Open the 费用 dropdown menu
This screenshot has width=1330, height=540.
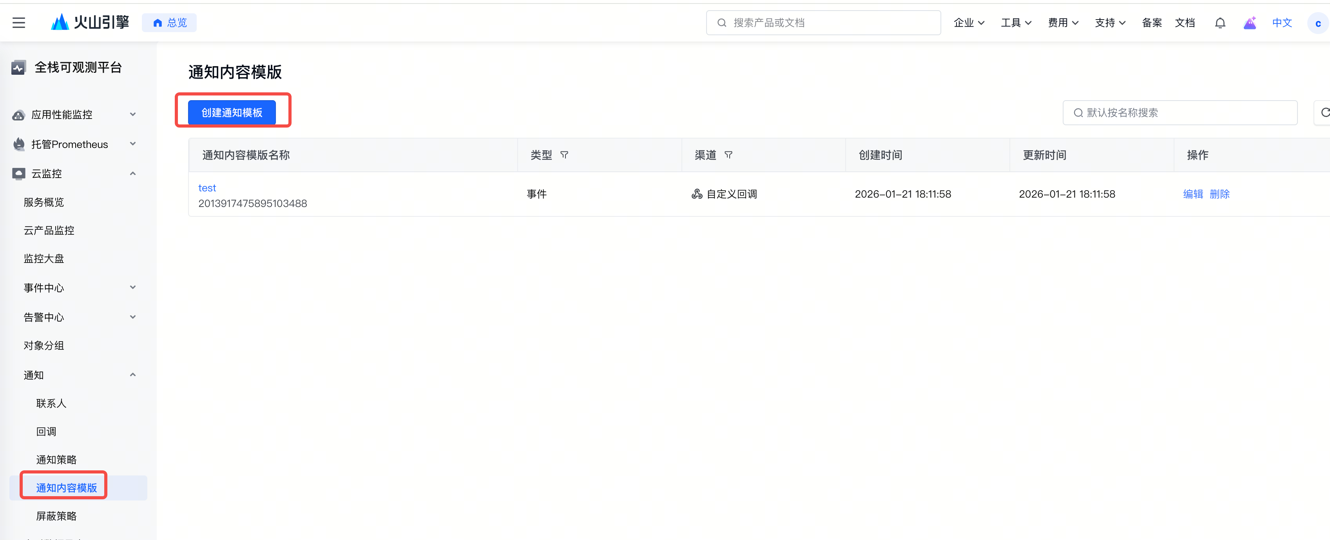(x=1063, y=23)
